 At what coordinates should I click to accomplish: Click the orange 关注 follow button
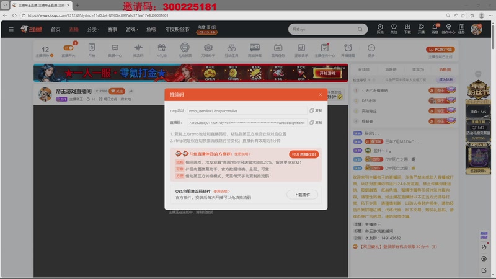tap(117, 91)
